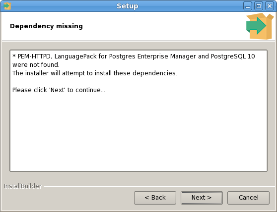Screen dimensions: 277x212
Task: Continue installation with the Next button
Action: pyautogui.click(x=202, y=198)
